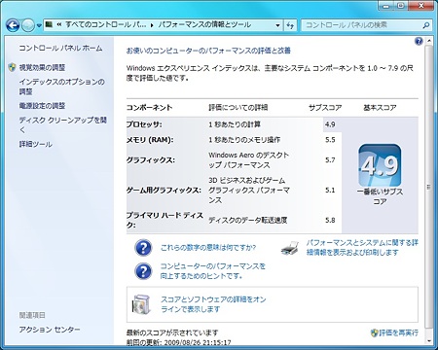Click パフォーマンスの情報とツール breadcrumb

[x=204, y=24]
